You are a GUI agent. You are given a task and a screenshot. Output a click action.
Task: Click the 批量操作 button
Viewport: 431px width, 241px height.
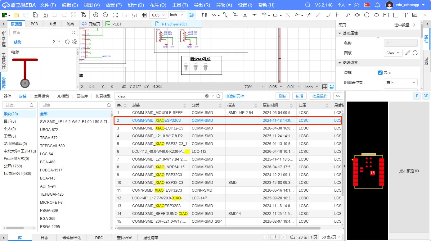pos(320,96)
